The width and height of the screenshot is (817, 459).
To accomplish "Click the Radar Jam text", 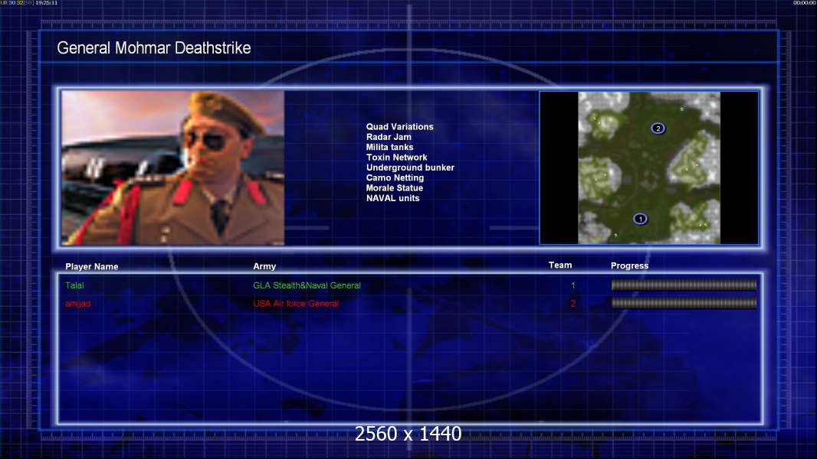I will coord(389,137).
